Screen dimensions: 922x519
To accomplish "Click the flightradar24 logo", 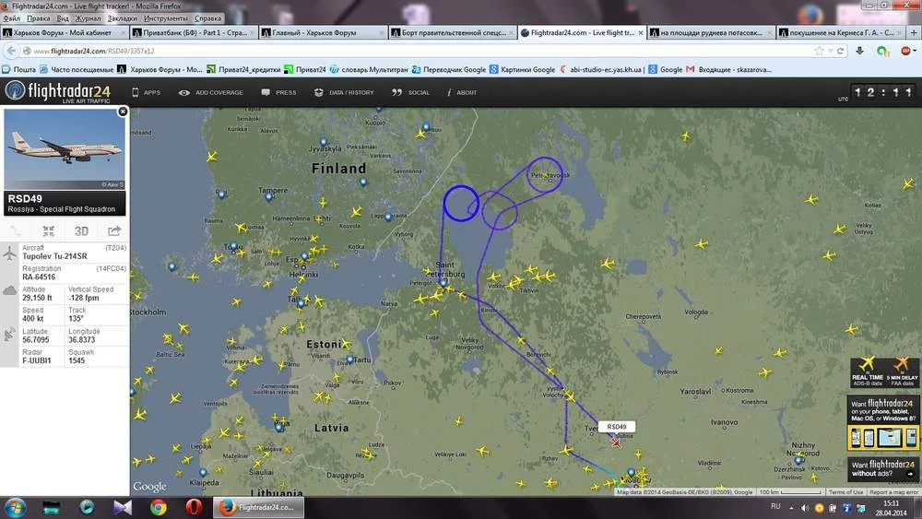I will pyautogui.click(x=57, y=91).
